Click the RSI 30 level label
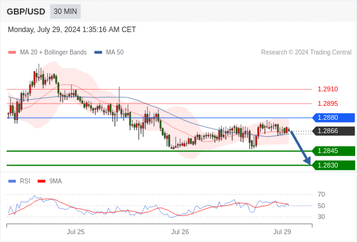 (321, 217)
